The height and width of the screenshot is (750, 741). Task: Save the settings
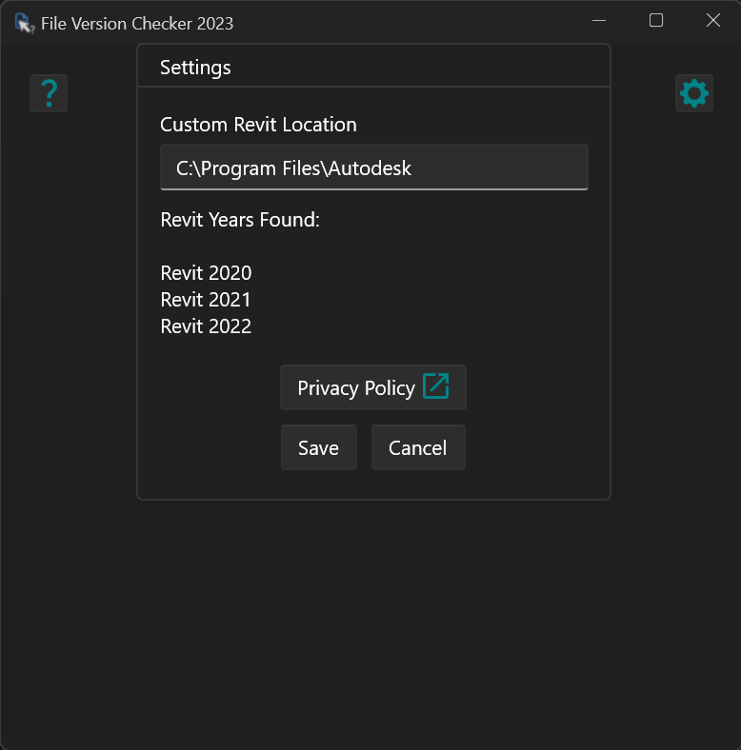[x=319, y=447]
